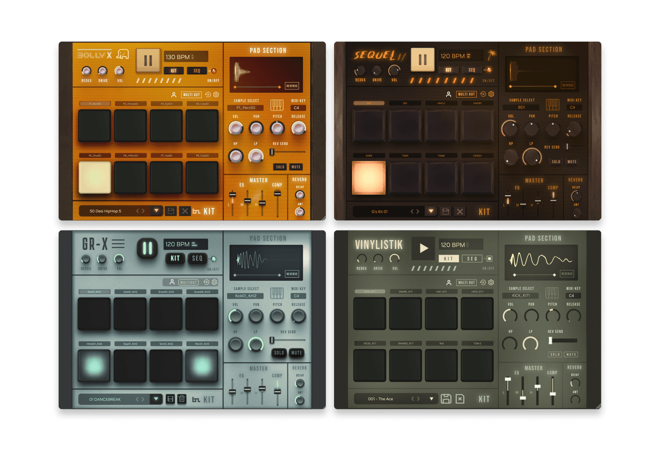This screenshot has height=451, width=660.
Task: Click the bn brand logo beside KIT on BollyX
Action: click(x=196, y=211)
